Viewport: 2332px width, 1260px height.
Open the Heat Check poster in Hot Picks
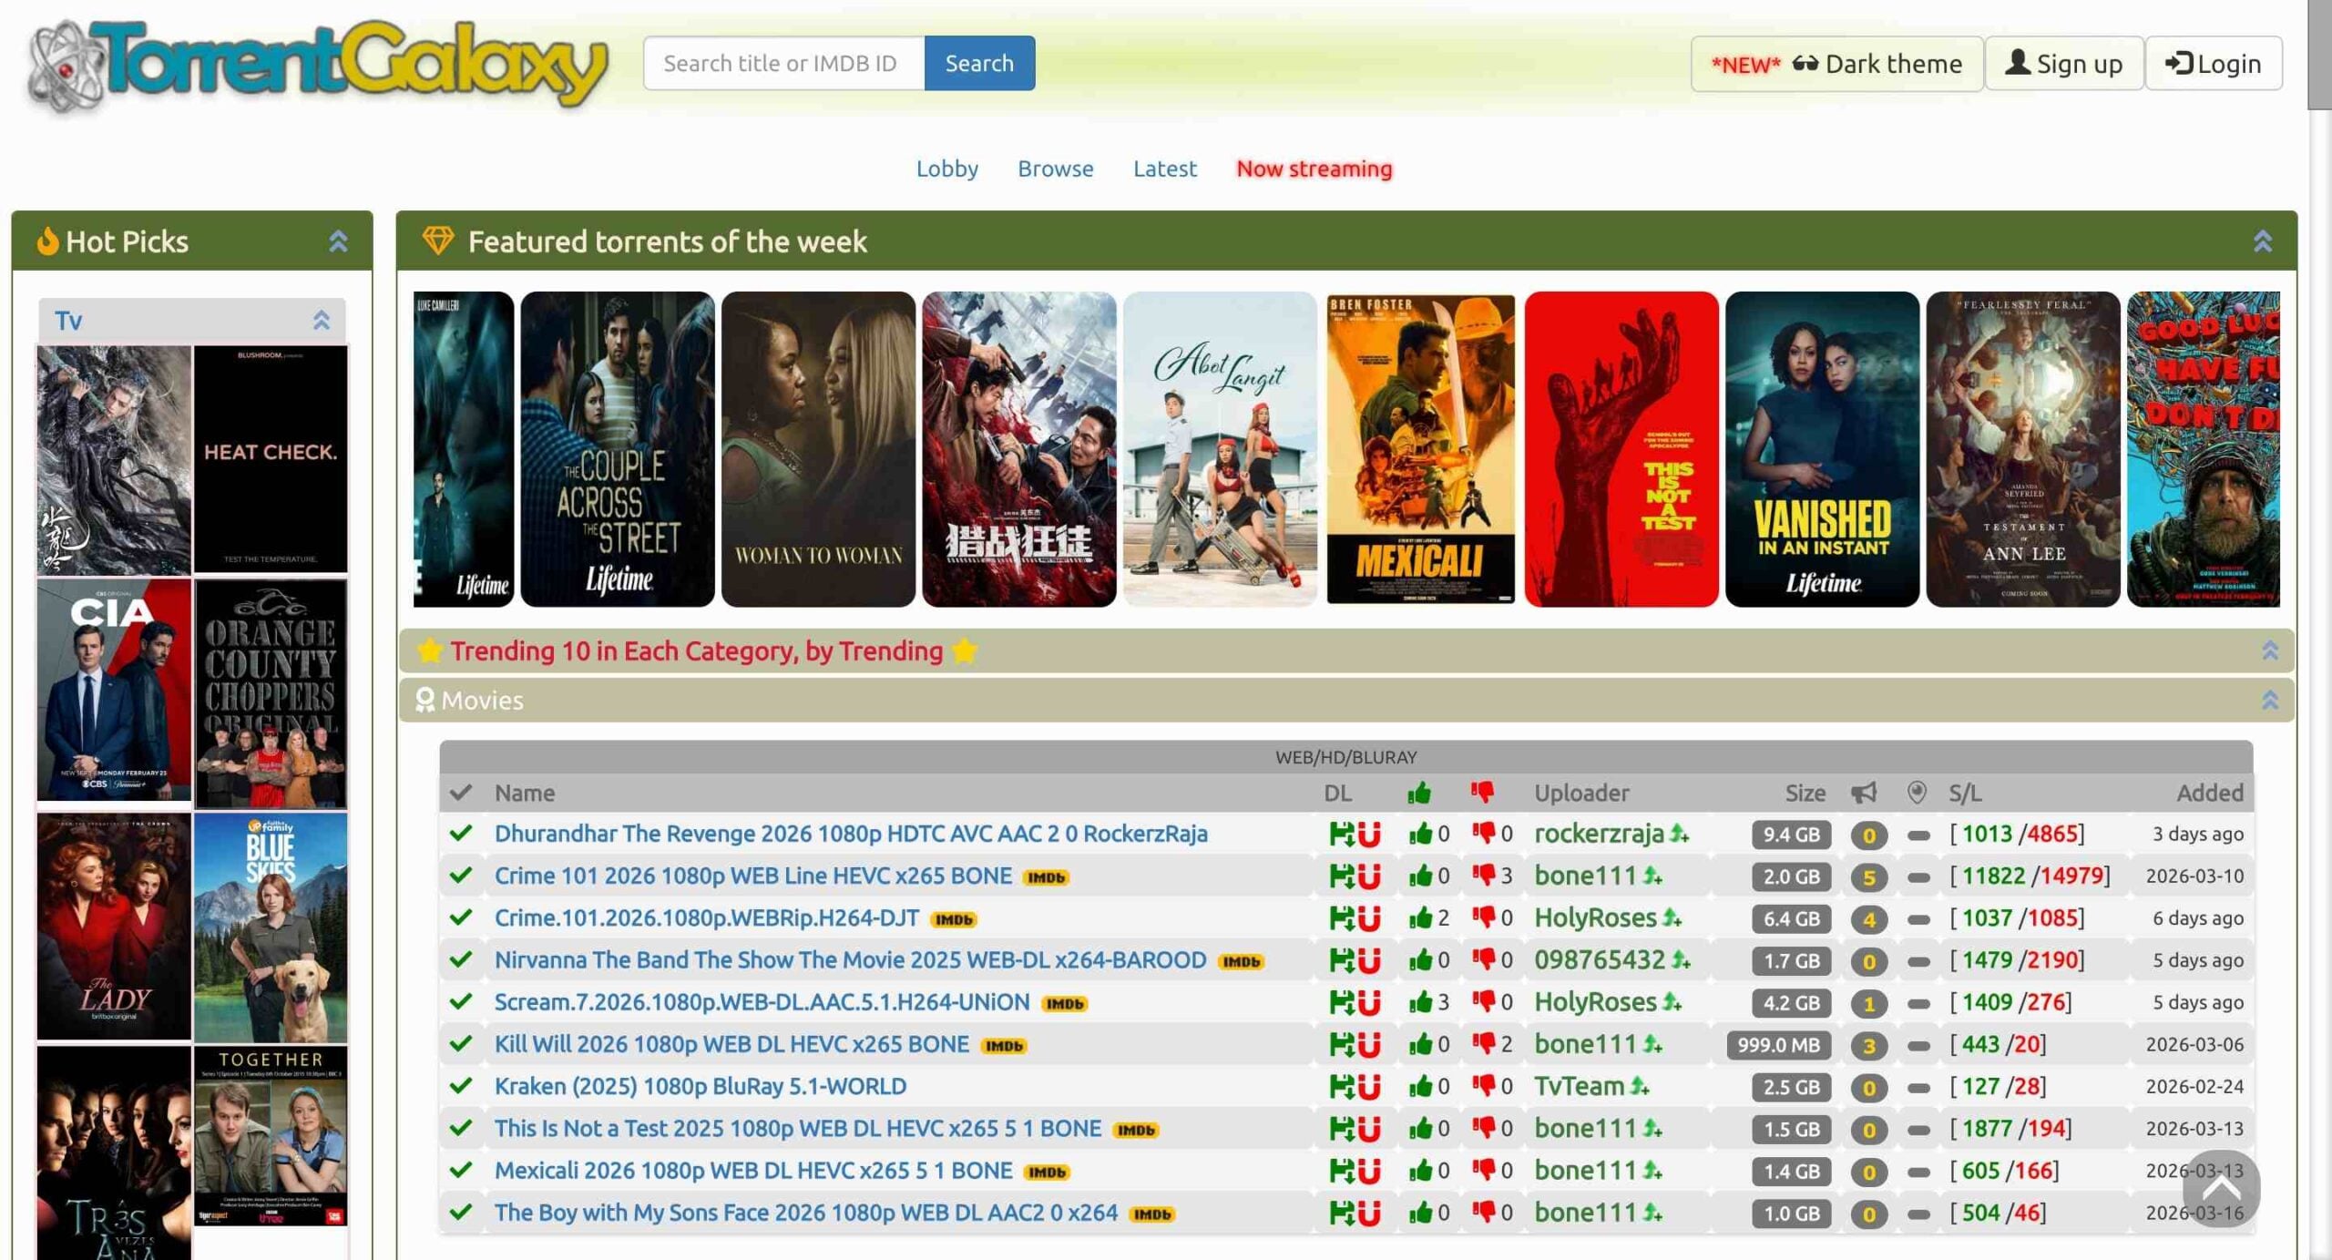(271, 459)
